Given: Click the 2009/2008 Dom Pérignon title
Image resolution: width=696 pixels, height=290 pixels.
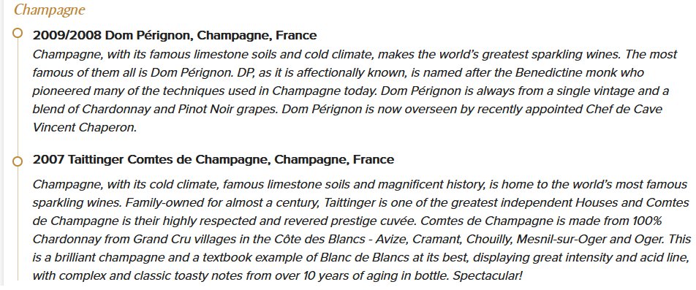Looking at the screenshot, I should [175, 35].
